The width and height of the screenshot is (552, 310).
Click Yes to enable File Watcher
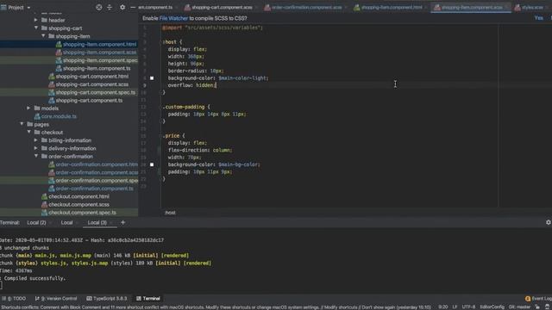click(538, 18)
